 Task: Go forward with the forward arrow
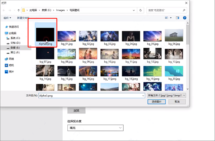(x=10, y=10)
